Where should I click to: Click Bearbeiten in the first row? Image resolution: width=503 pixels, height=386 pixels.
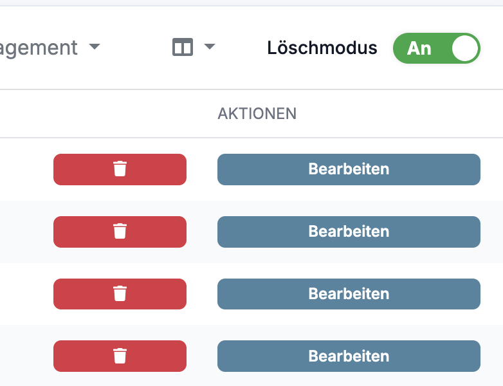349,169
